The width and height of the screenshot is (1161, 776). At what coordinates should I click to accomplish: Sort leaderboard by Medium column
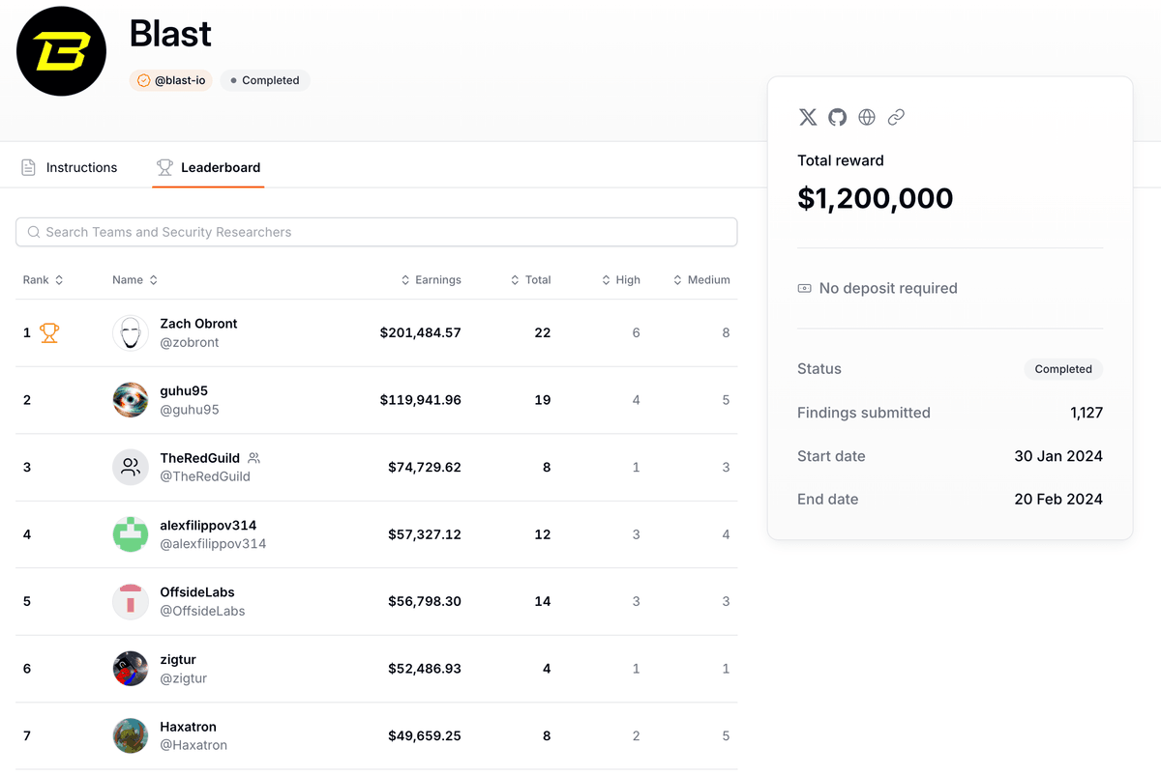point(701,280)
